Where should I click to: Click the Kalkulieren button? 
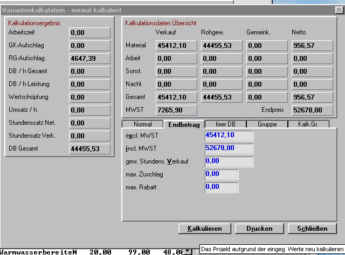(204, 229)
